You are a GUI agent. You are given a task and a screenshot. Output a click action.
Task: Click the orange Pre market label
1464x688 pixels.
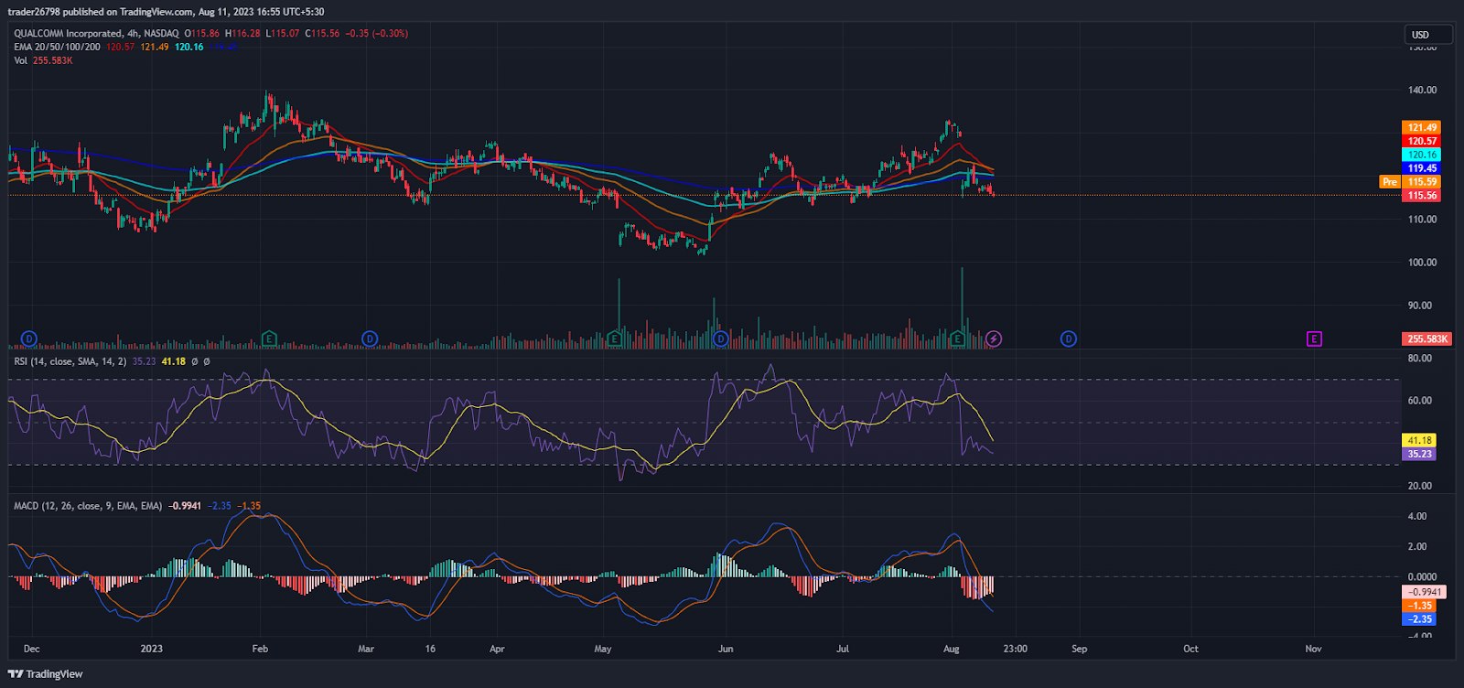[1390, 182]
